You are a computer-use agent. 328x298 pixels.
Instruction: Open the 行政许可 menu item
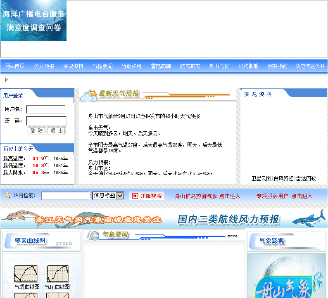coord(132,66)
